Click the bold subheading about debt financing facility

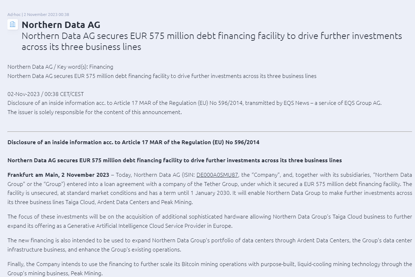tap(175, 160)
